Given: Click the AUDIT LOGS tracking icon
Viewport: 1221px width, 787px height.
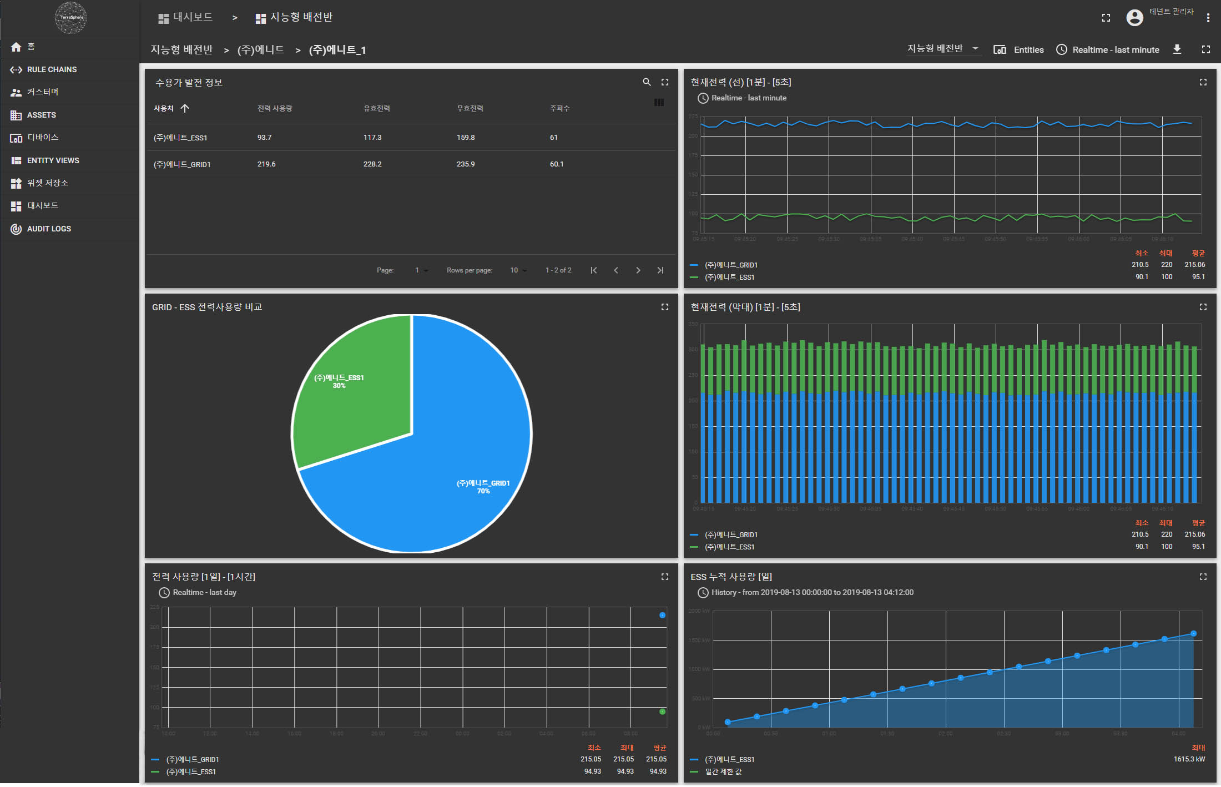Looking at the screenshot, I should point(16,229).
